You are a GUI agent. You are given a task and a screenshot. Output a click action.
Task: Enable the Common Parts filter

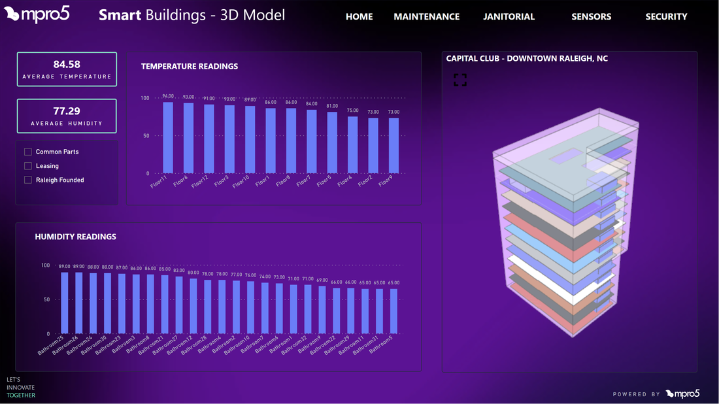click(27, 151)
